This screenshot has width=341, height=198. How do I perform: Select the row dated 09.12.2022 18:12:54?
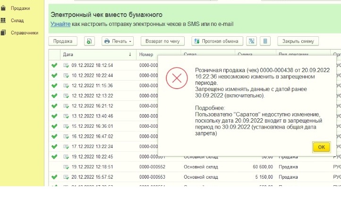pos(92,65)
